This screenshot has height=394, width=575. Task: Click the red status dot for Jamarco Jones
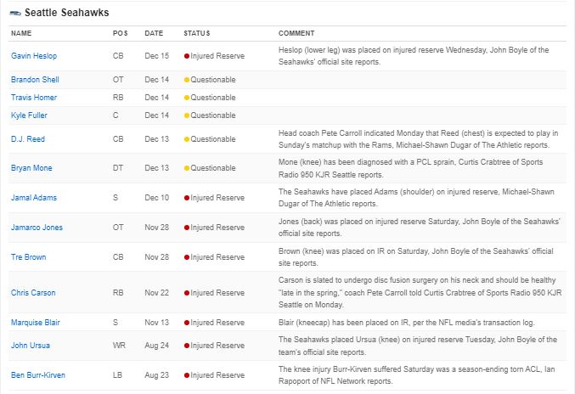pos(187,228)
